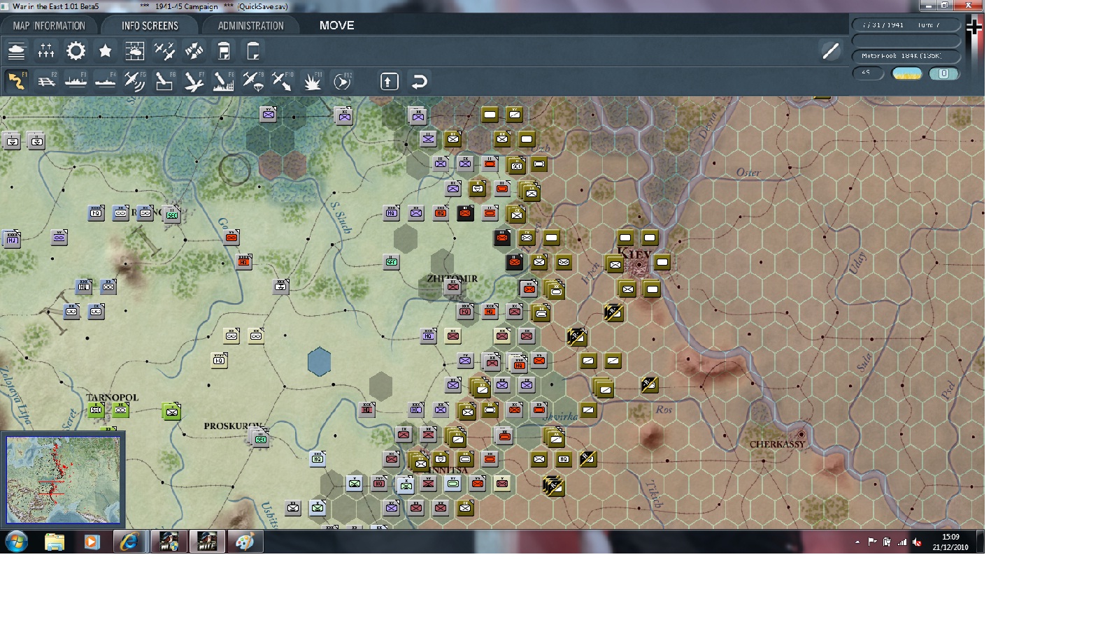Viewport: 1119px width, 629px height.
Task: Select the SEC unit at Proskurov
Action: [x=260, y=439]
